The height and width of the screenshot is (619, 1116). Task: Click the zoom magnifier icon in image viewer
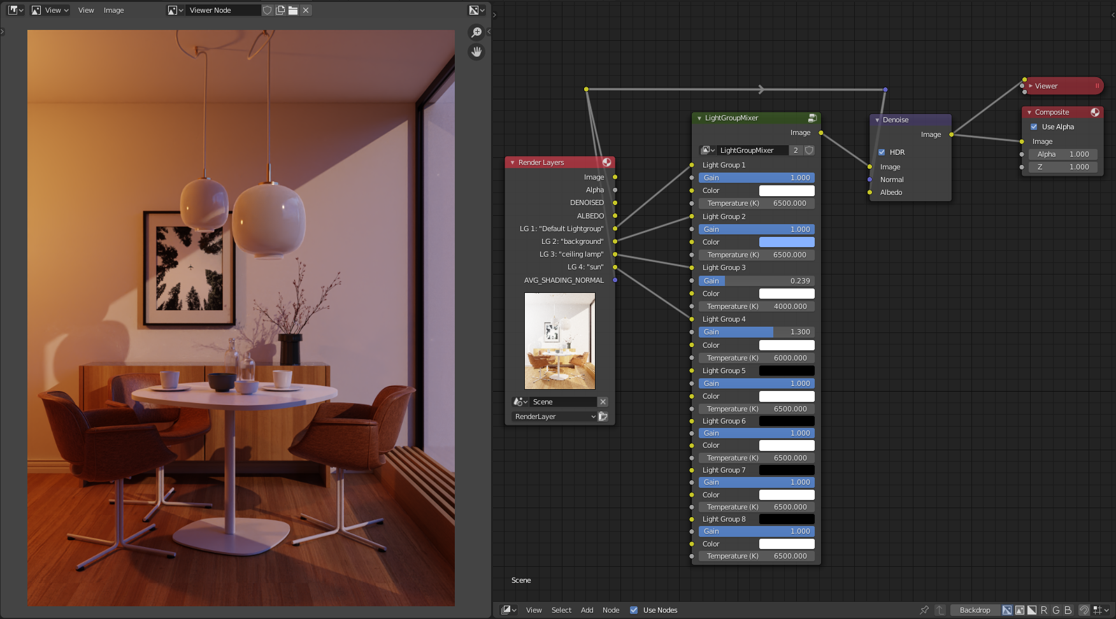476,32
